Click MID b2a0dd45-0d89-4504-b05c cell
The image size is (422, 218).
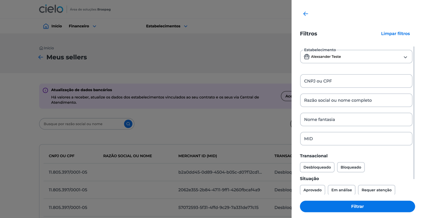(220, 172)
